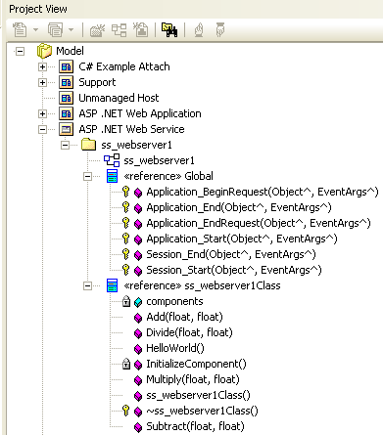Click the Global class icon

click(112, 176)
